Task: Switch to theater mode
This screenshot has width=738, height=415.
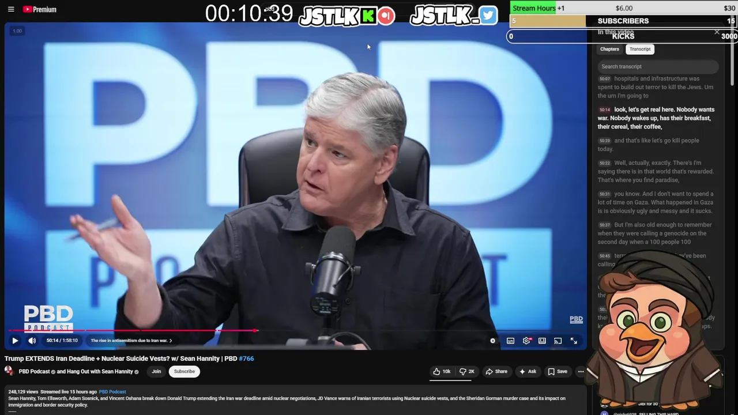Action: 542,341
